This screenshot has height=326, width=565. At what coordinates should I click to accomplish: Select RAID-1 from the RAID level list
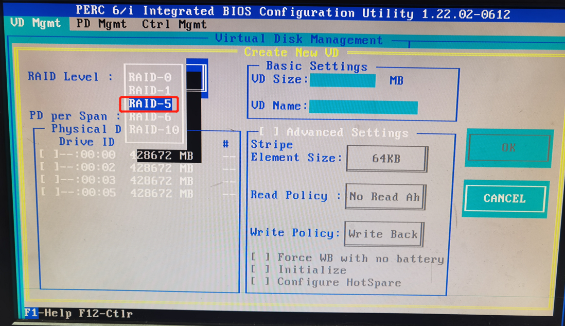(x=150, y=90)
